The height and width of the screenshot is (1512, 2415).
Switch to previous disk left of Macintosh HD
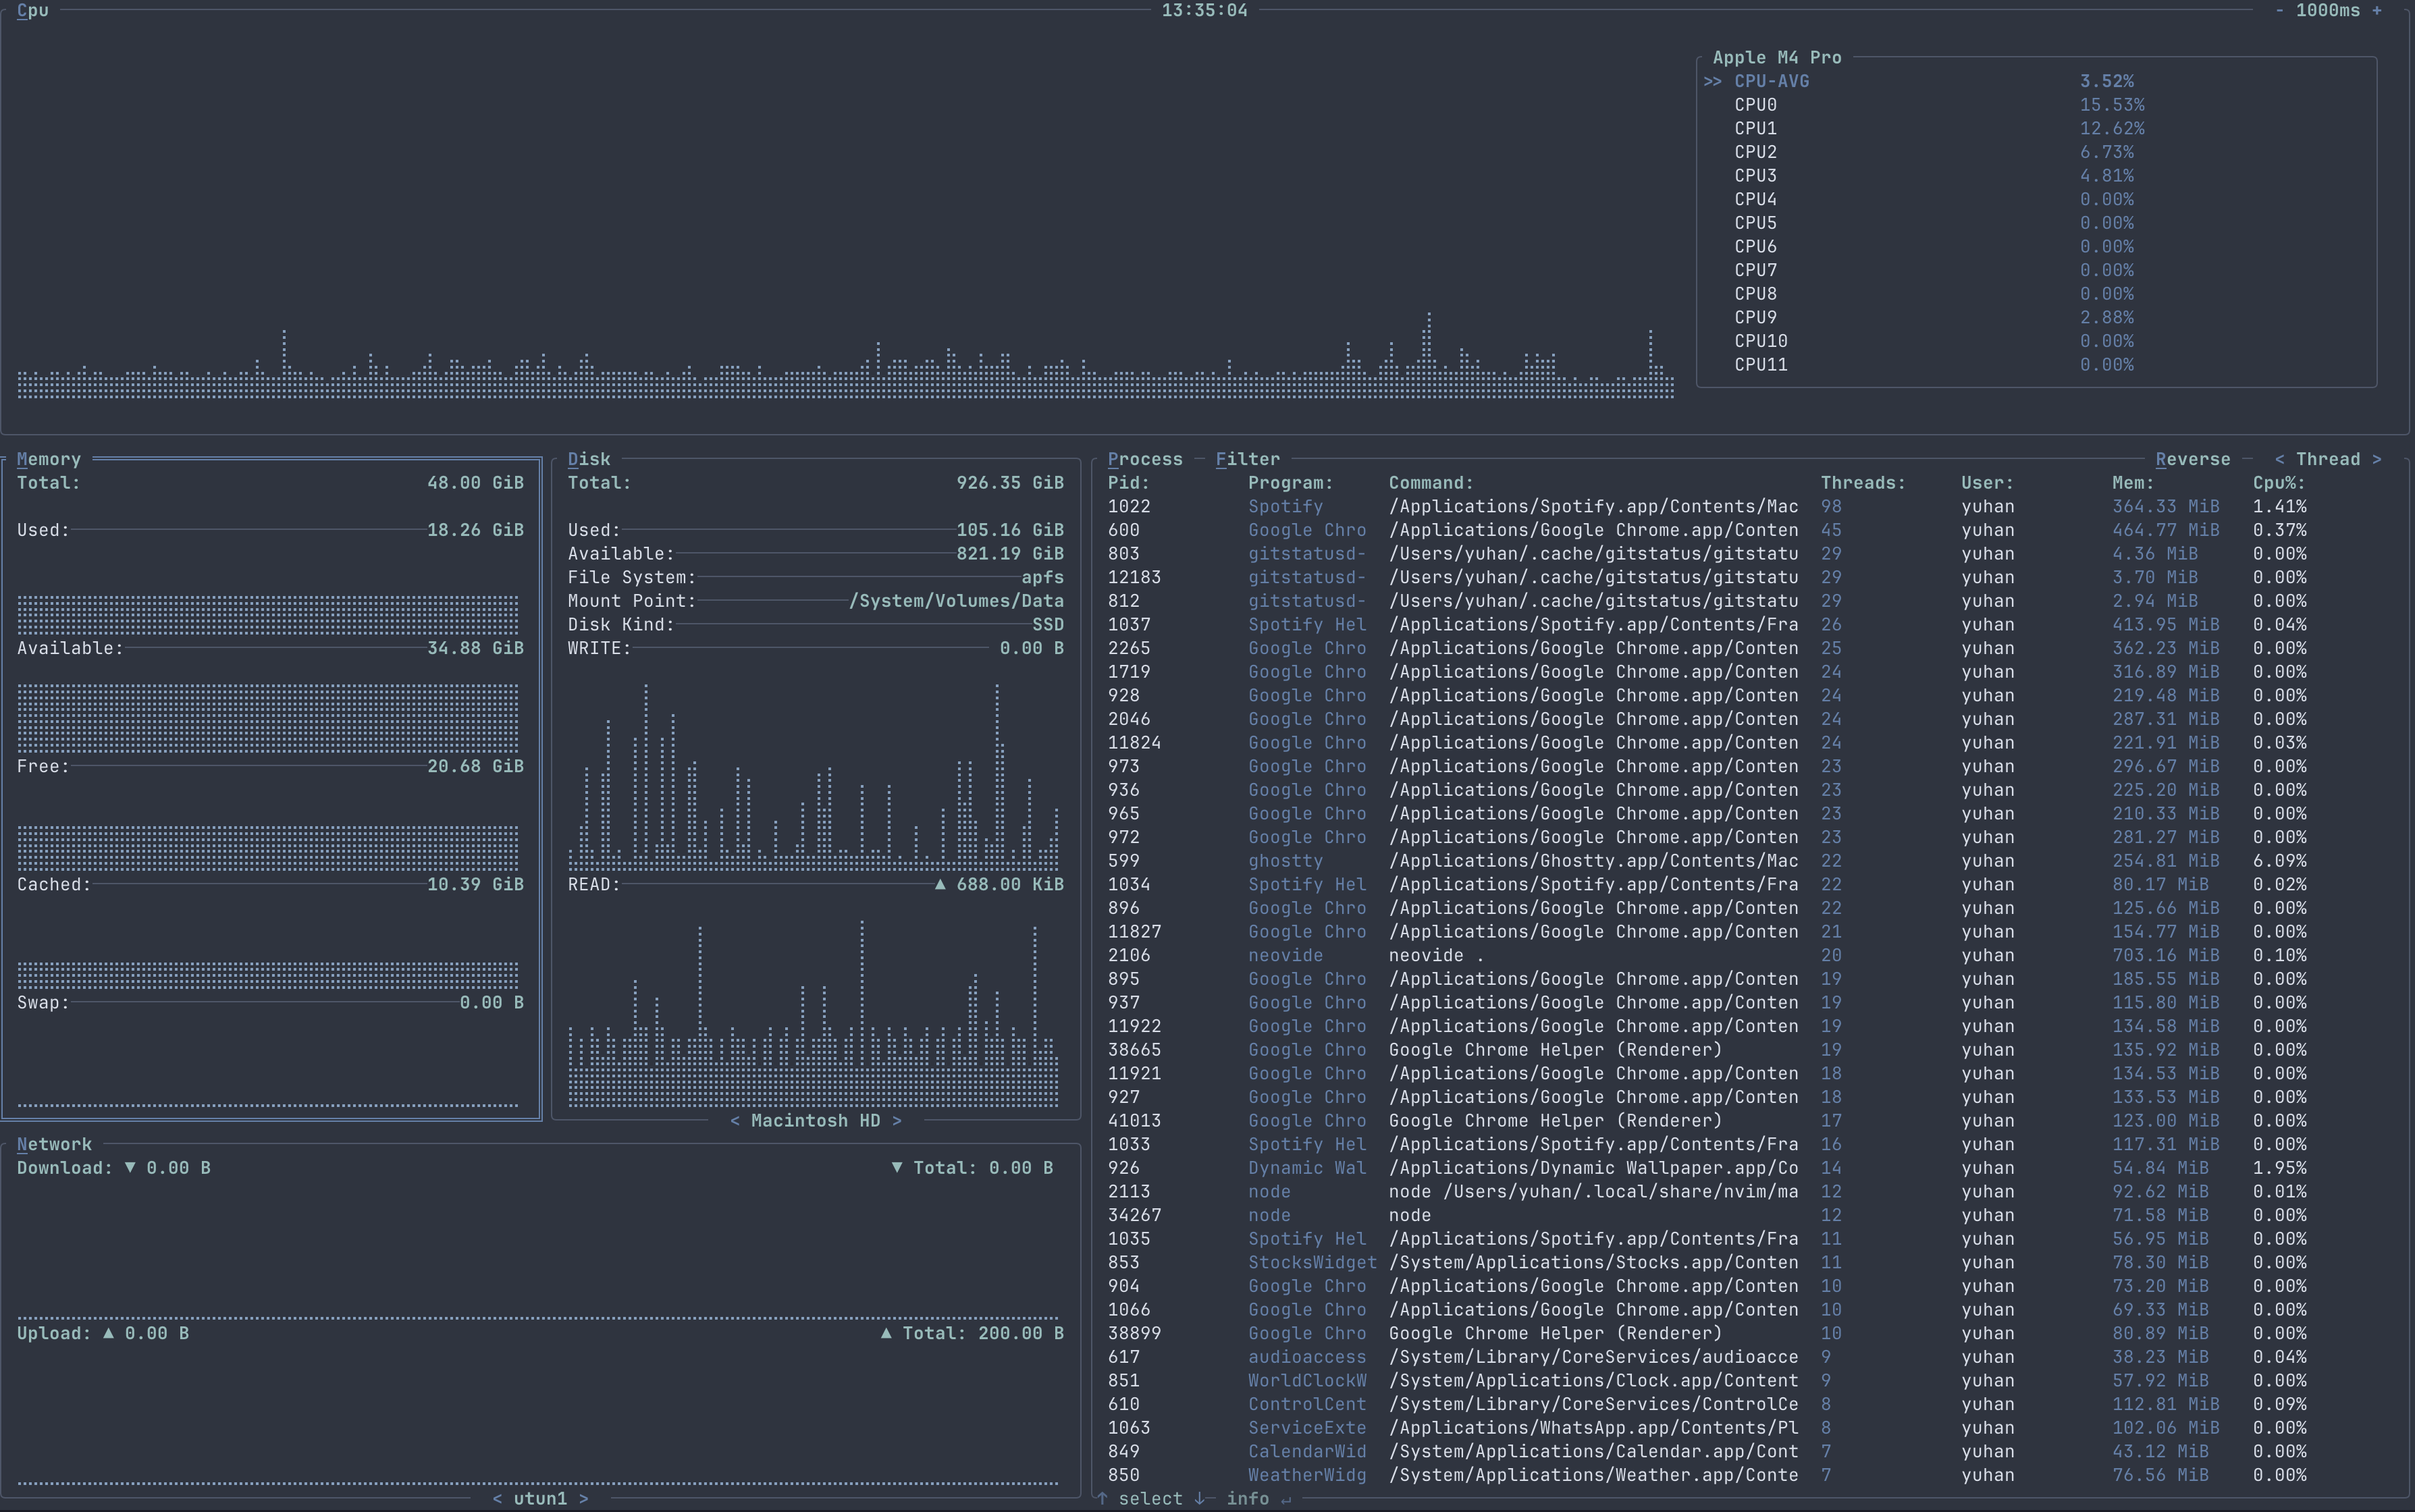[735, 1121]
